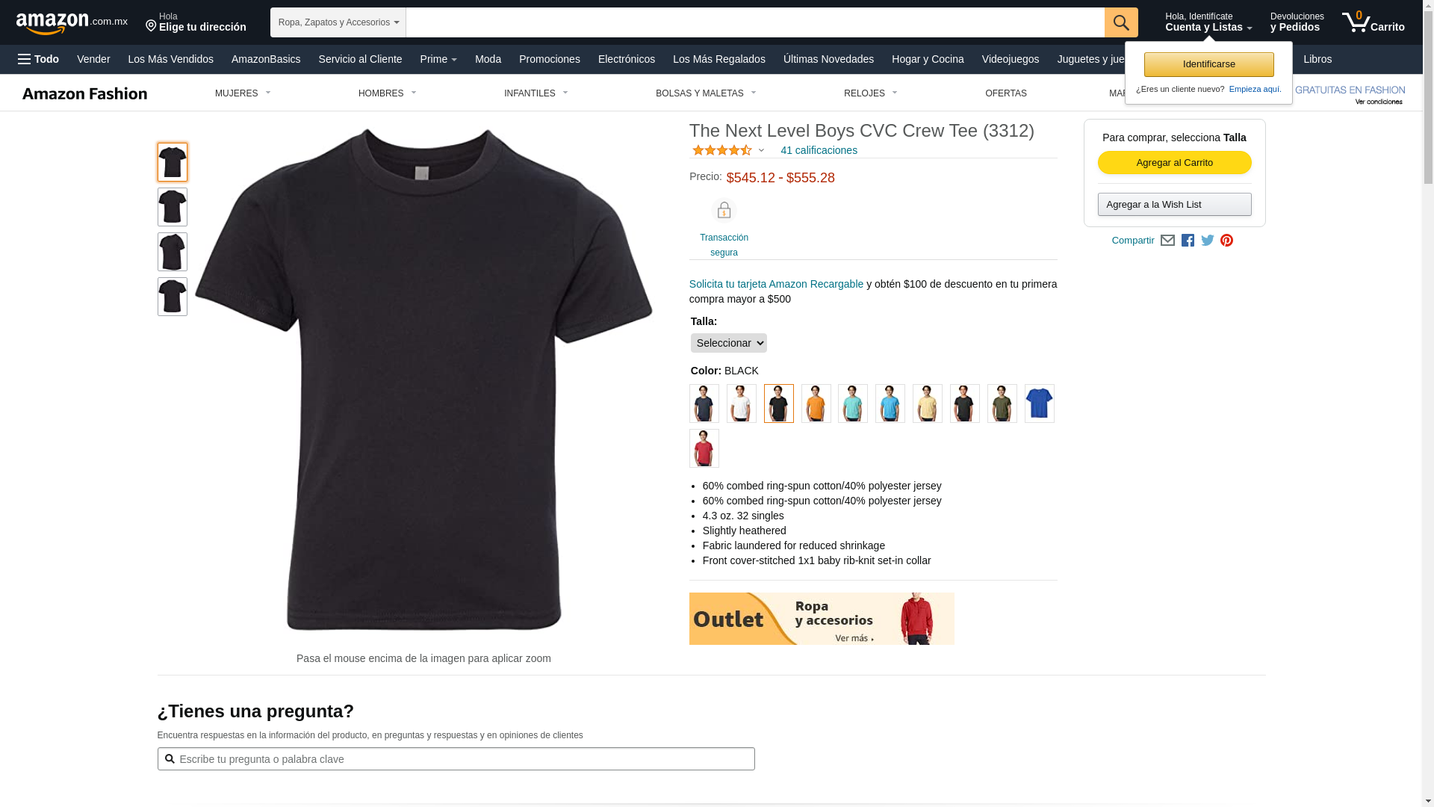Choose the royal blue color swatch

click(1040, 403)
